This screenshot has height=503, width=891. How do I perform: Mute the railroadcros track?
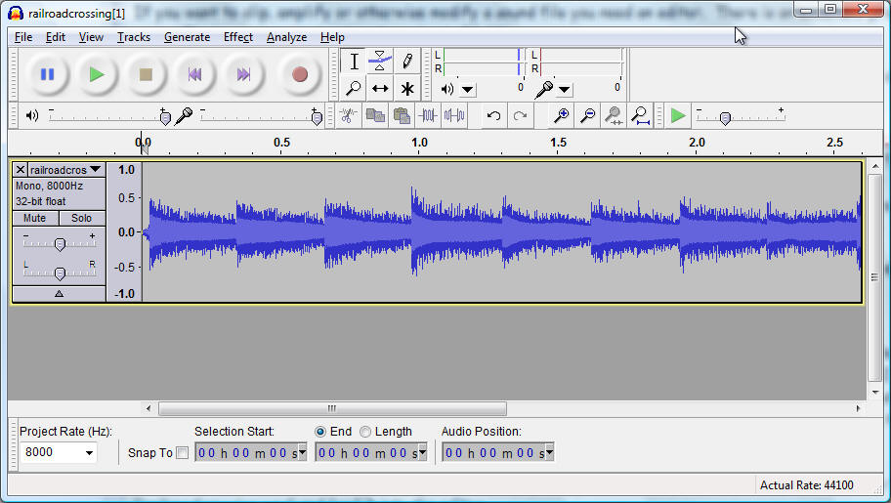(35, 218)
